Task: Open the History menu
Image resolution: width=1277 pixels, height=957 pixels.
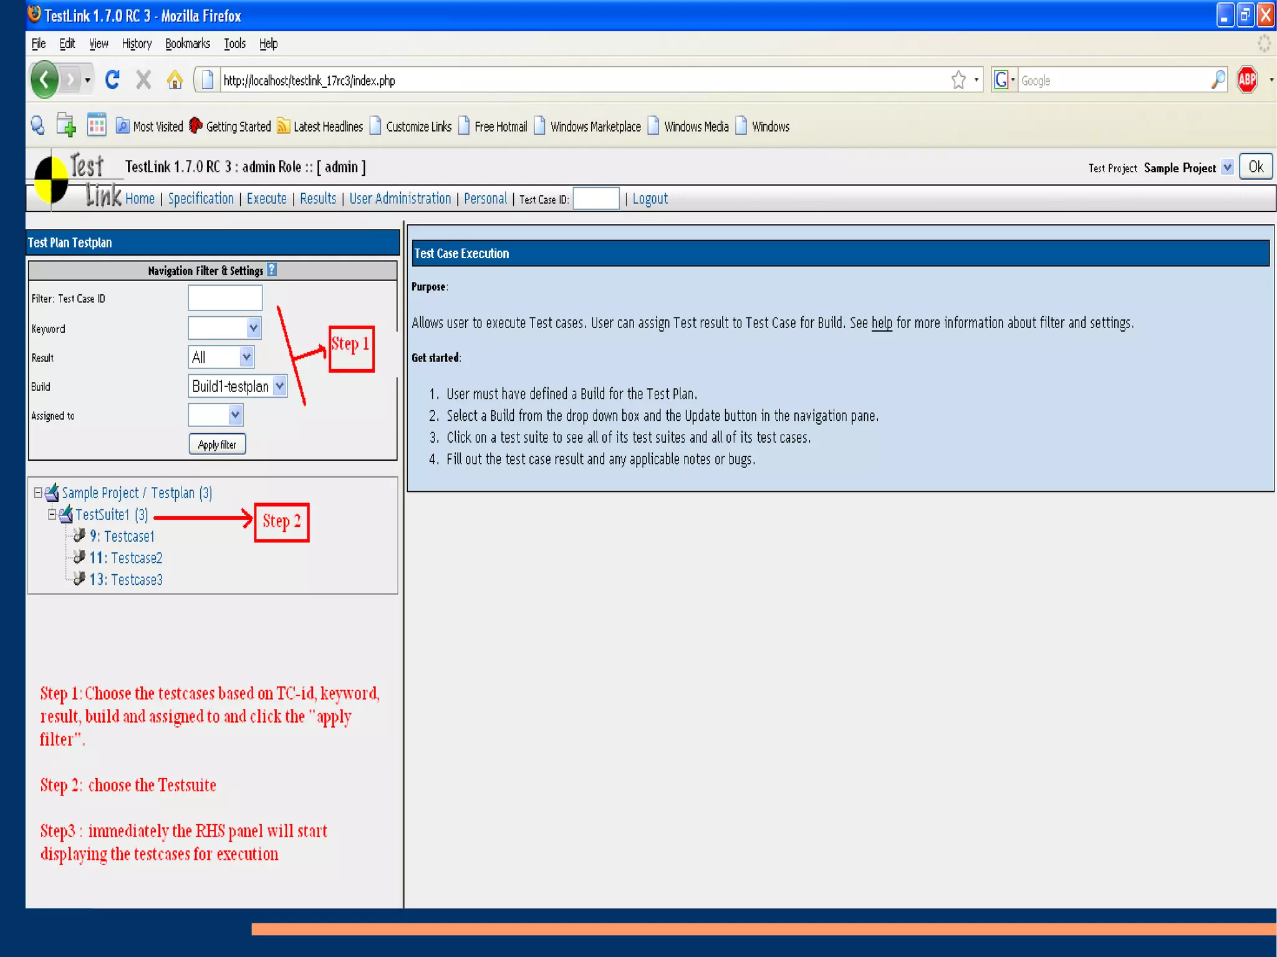Action: pyautogui.click(x=137, y=44)
